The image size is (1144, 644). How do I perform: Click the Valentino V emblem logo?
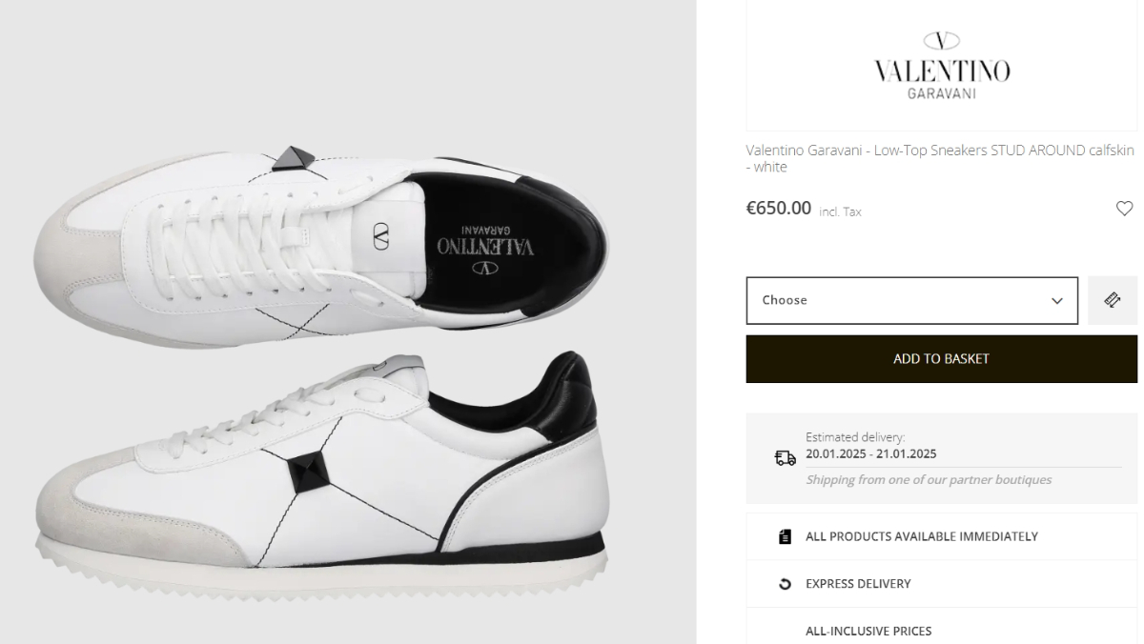pyautogui.click(x=941, y=40)
